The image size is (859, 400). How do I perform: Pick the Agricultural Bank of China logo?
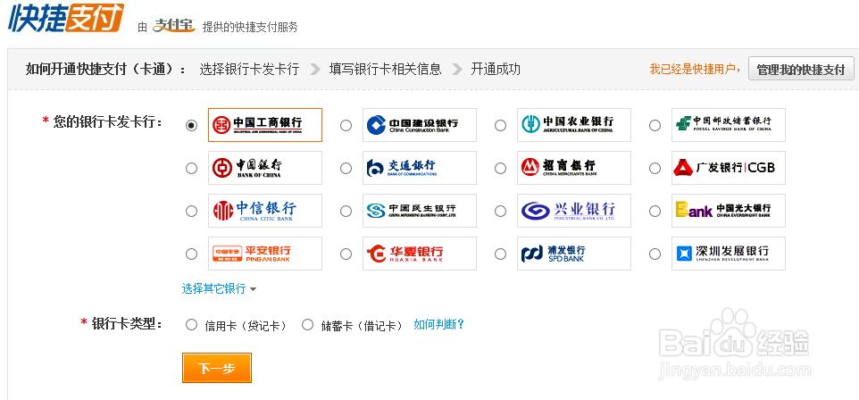(x=574, y=125)
